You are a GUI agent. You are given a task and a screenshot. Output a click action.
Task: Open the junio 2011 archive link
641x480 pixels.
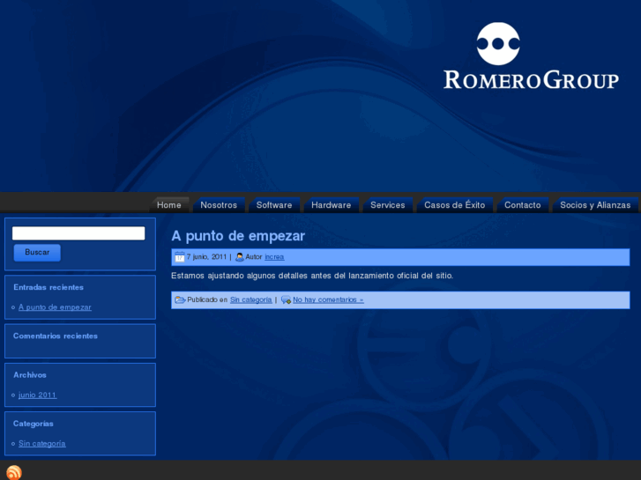(x=38, y=395)
